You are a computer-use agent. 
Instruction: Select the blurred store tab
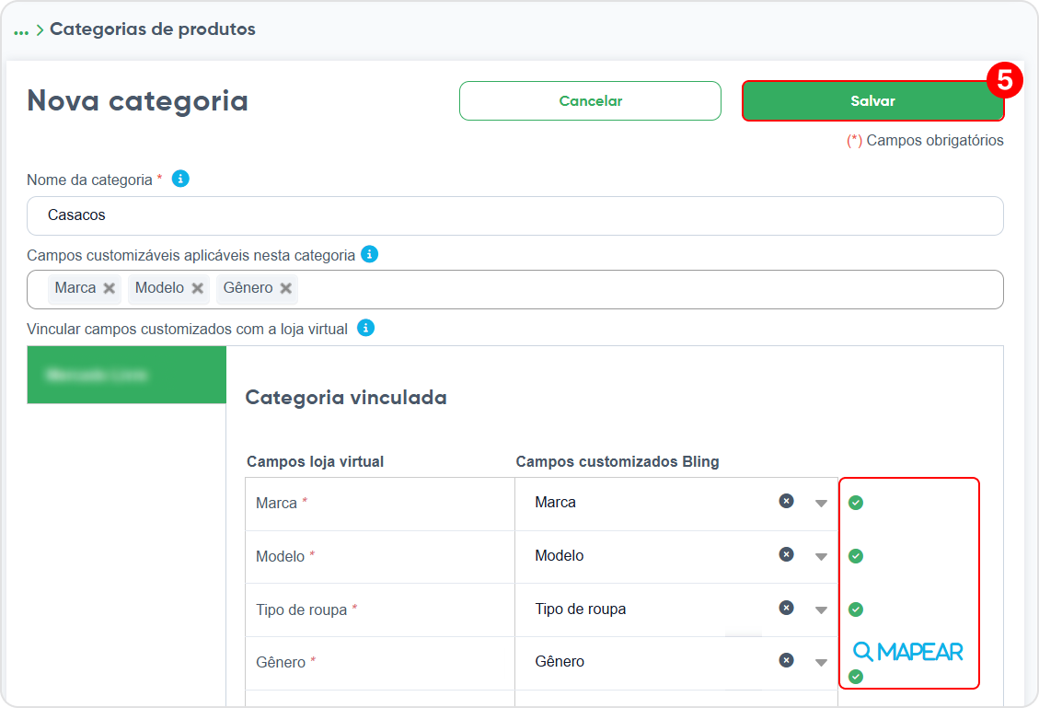click(x=127, y=375)
